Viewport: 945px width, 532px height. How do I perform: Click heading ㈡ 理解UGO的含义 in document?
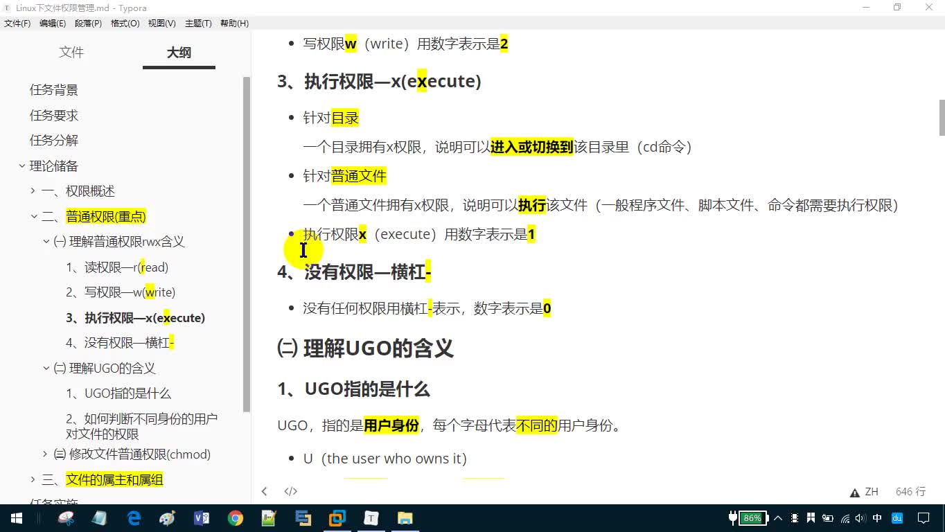pyautogui.click(x=365, y=348)
